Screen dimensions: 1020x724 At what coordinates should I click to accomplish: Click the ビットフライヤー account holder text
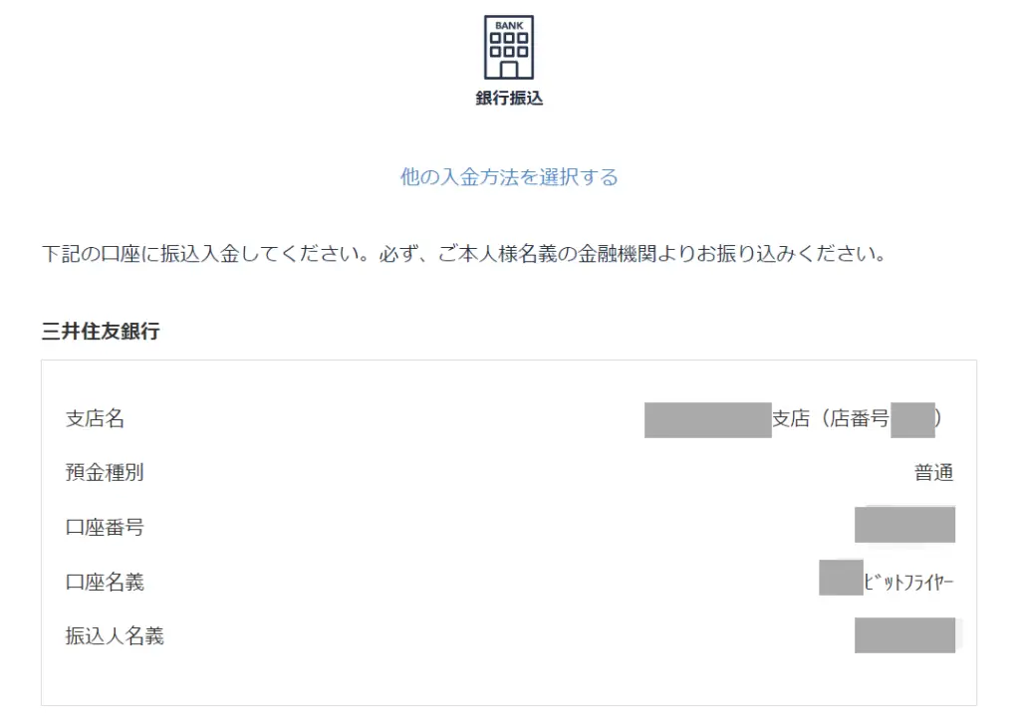tap(908, 582)
